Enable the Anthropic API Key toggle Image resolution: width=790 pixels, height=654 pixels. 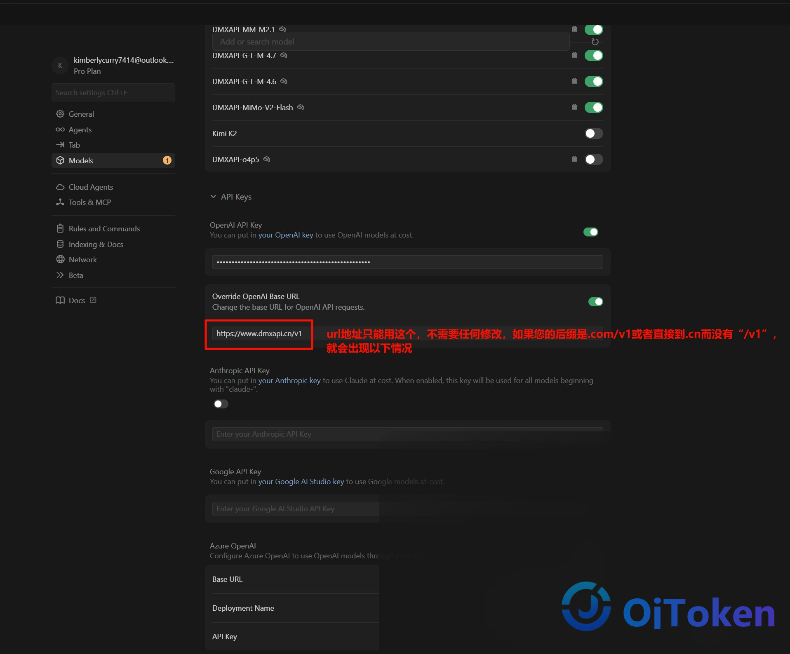tap(221, 404)
